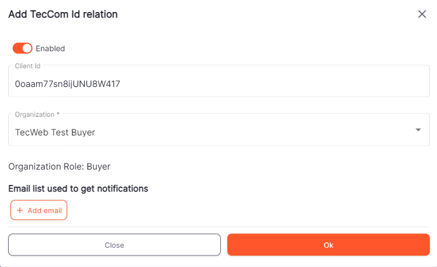Add a notification email address

click(39, 210)
